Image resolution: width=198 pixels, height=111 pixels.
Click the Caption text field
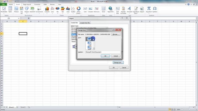tap(103, 52)
